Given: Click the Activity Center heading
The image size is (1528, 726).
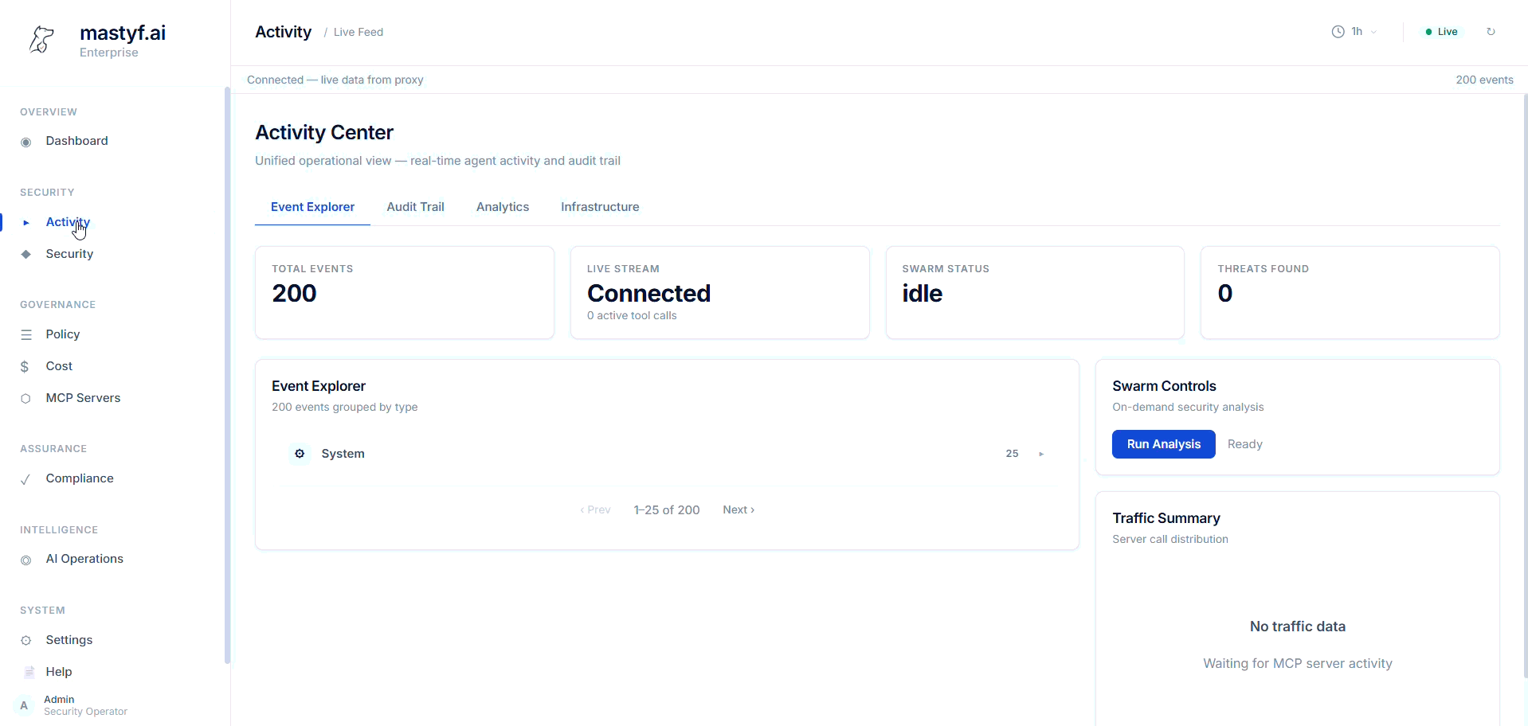Looking at the screenshot, I should tap(324, 132).
